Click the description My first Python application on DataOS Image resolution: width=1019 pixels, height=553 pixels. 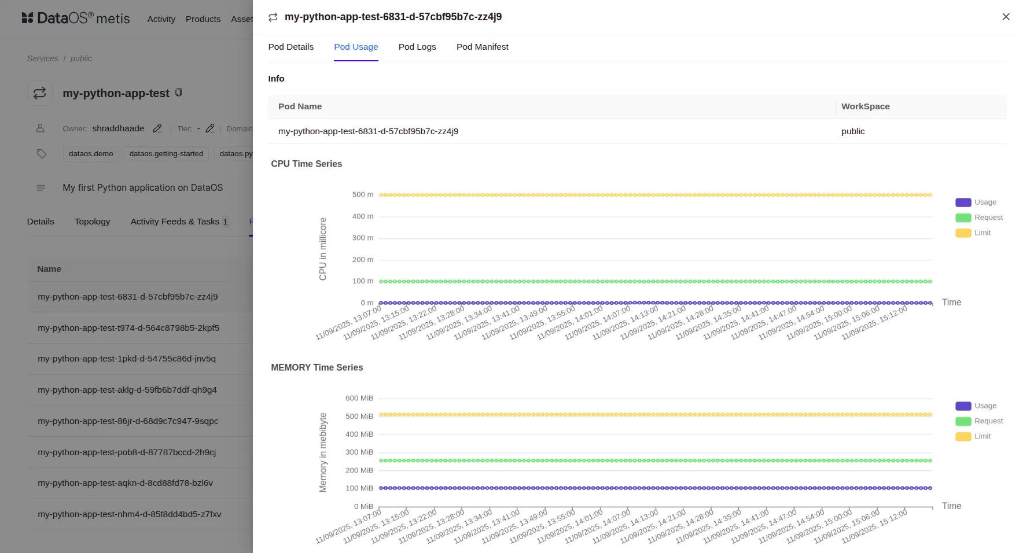coord(143,188)
